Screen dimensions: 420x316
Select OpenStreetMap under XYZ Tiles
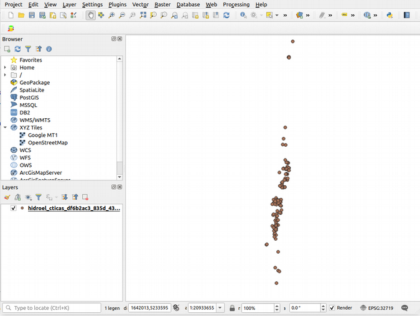click(x=47, y=142)
